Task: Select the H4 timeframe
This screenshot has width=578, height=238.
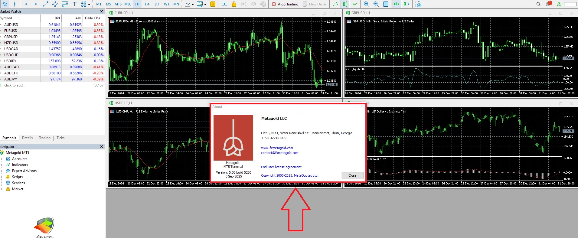Action: pos(147,4)
